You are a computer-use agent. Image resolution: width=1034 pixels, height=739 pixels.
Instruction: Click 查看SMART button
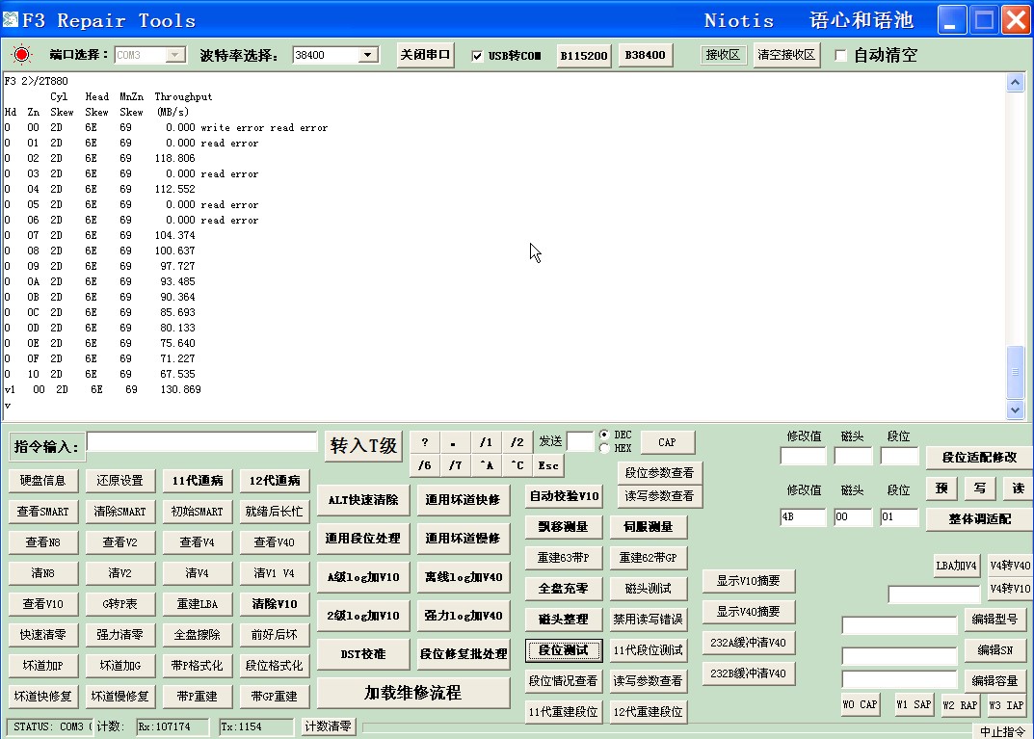(x=42, y=512)
